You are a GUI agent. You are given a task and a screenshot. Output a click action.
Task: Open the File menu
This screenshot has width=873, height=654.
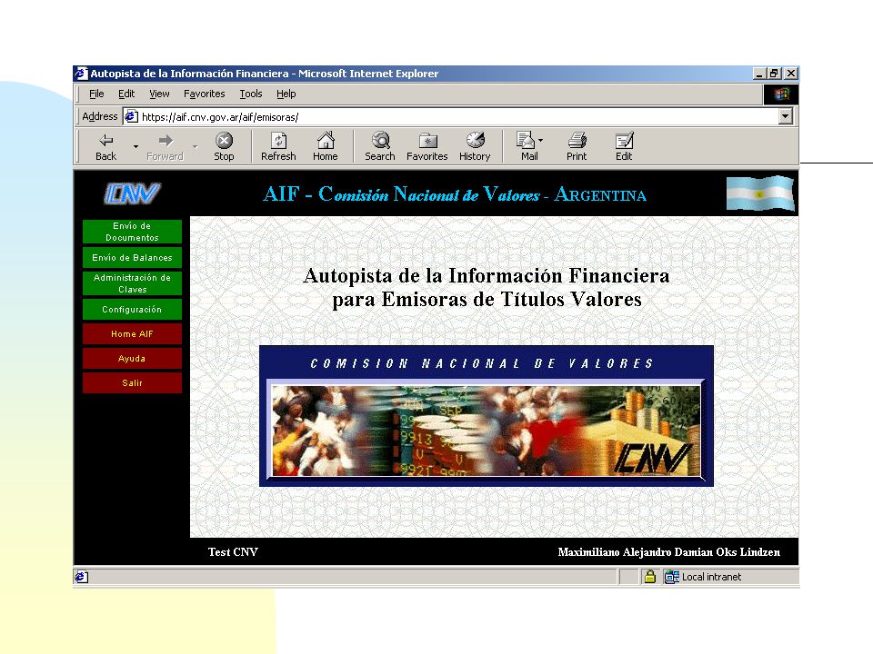click(x=96, y=94)
